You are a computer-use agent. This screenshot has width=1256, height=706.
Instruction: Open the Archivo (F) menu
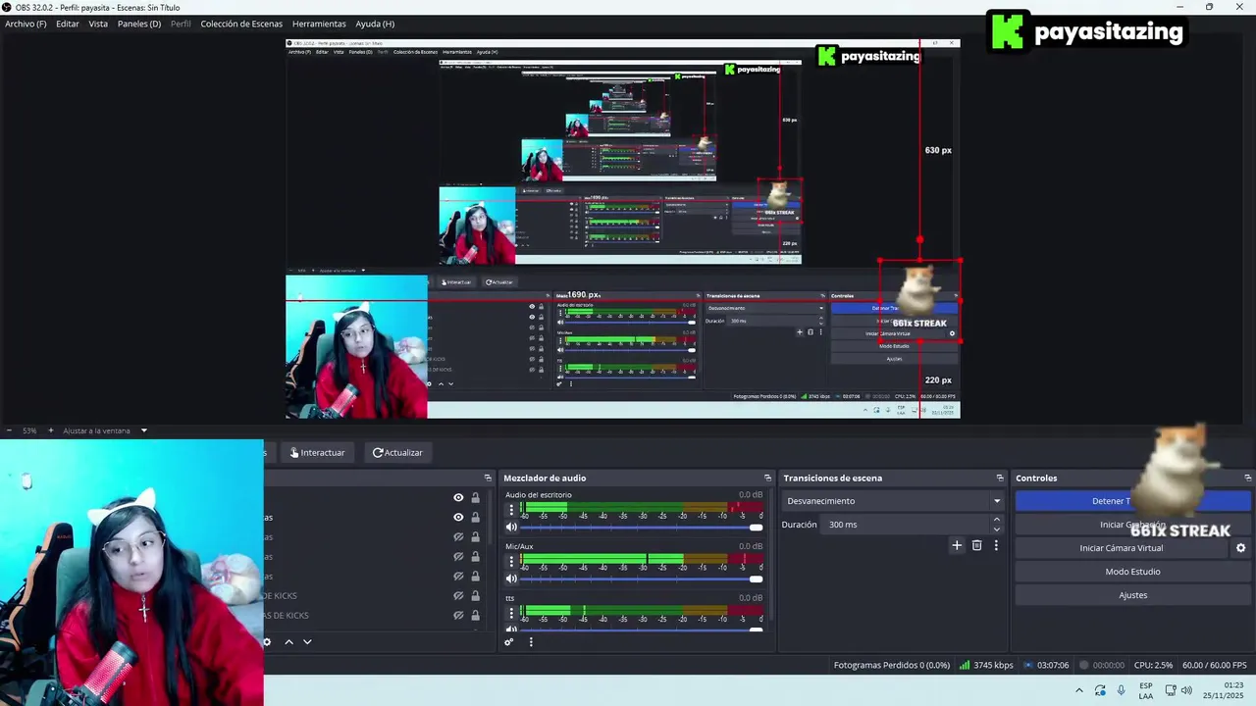(26, 24)
